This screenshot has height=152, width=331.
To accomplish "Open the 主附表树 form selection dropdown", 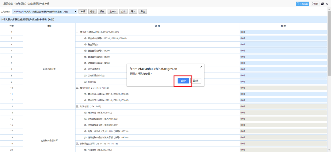I will (44, 12).
